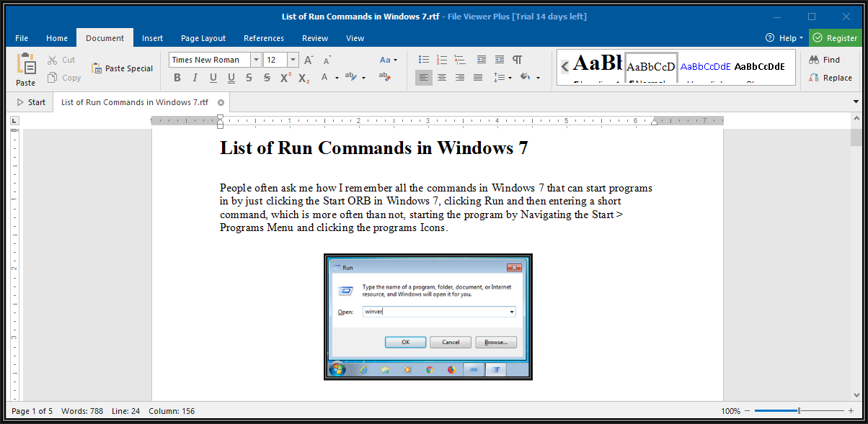Switch to the Review tab

pos(315,38)
